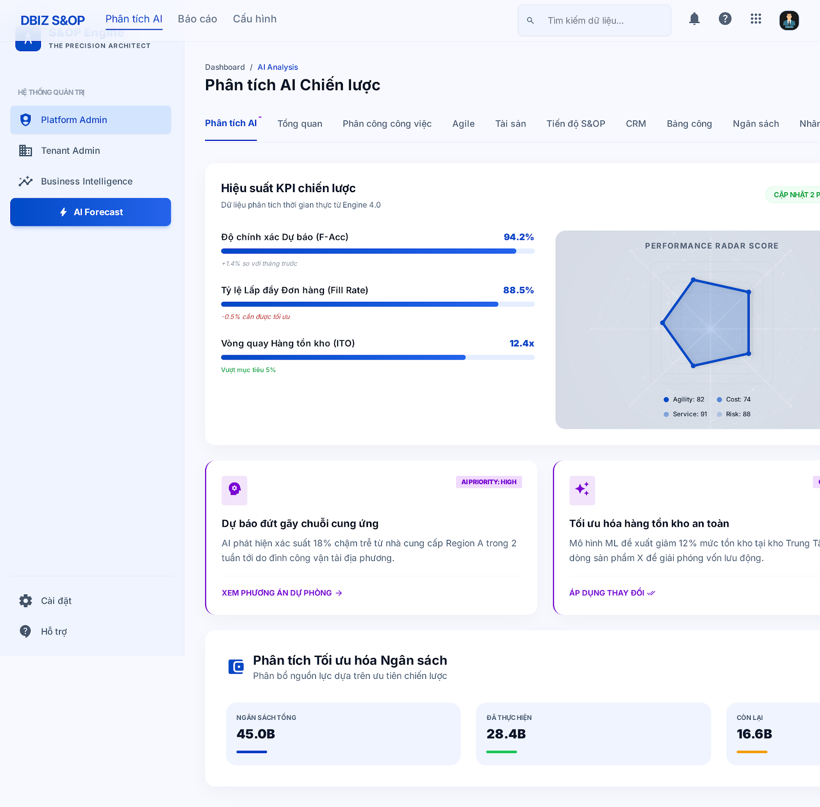Switch to Bảng công tab
The width and height of the screenshot is (820, 807).
pos(689,124)
